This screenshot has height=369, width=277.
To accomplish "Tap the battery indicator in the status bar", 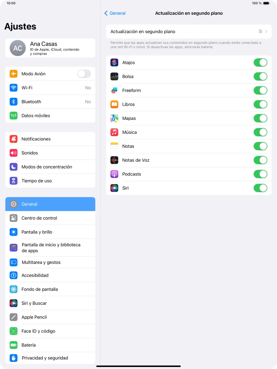I will [x=266, y=3].
